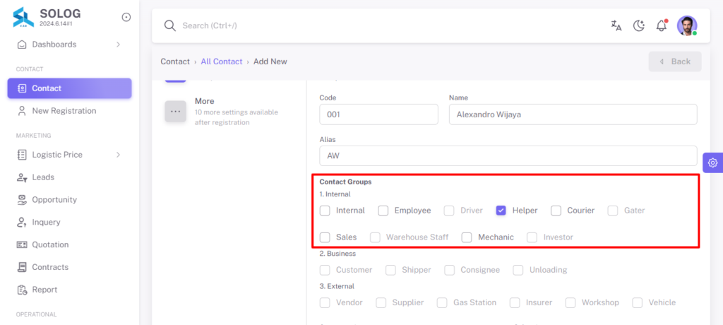Click the Back button
Screen dimensions: 723x325
[x=675, y=61]
